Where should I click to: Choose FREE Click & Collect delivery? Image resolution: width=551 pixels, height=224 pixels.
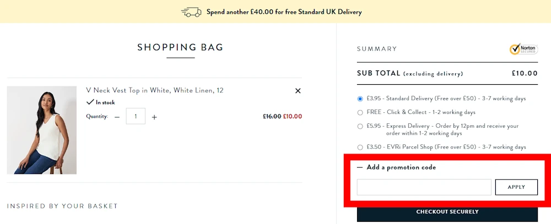[360, 112]
